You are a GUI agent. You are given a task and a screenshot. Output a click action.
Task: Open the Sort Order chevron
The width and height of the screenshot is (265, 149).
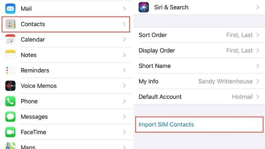(x=258, y=35)
